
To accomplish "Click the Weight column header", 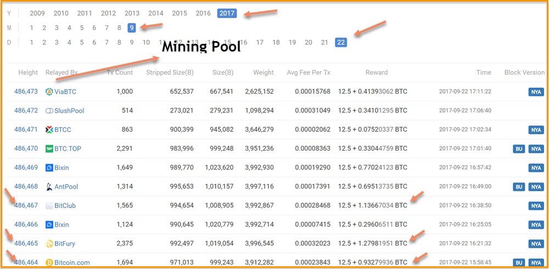I will pos(264,72).
